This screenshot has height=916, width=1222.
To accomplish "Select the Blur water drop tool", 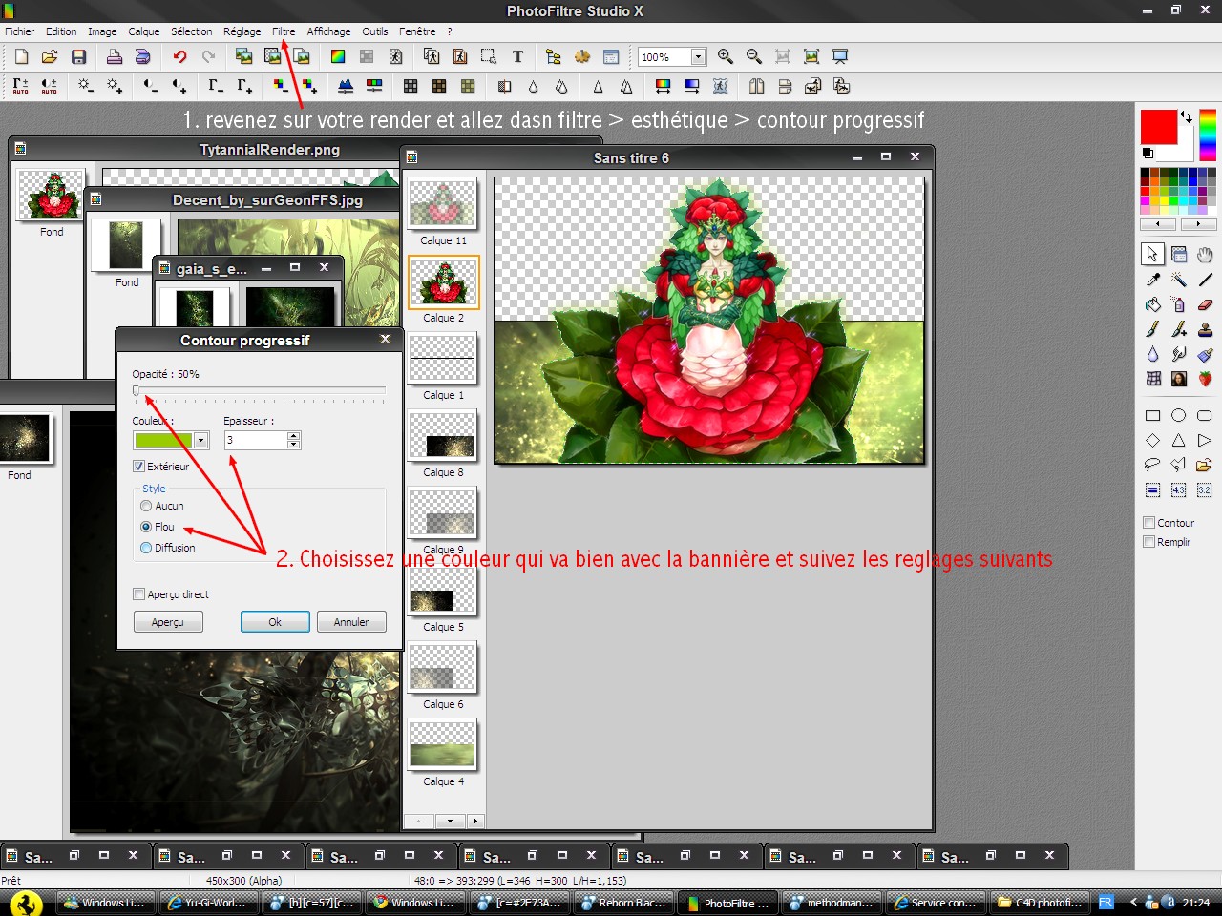I will click(1152, 354).
